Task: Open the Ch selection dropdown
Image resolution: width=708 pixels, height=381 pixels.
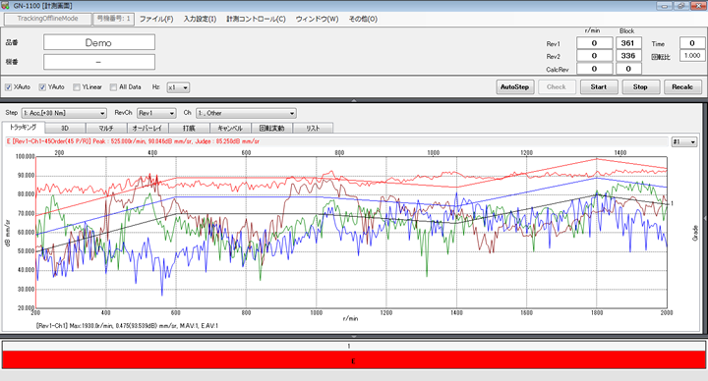Action: (x=246, y=113)
